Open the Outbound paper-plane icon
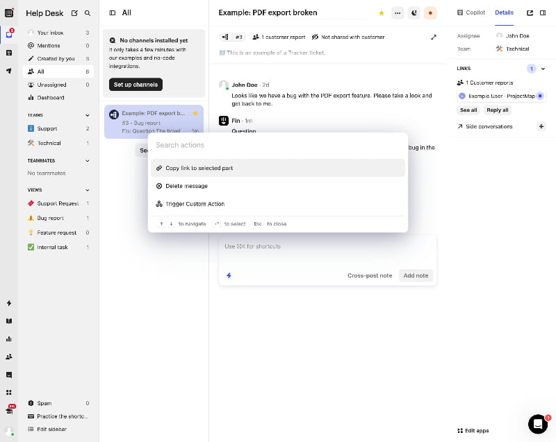The image size is (556, 442). pyautogui.click(x=9, y=71)
